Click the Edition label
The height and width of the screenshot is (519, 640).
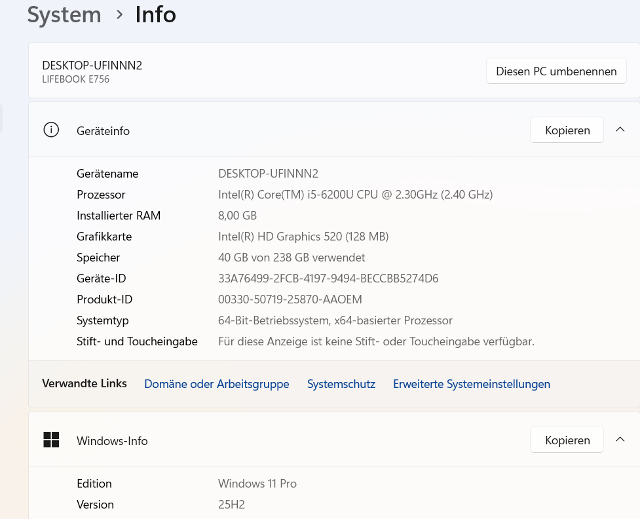coord(94,484)
